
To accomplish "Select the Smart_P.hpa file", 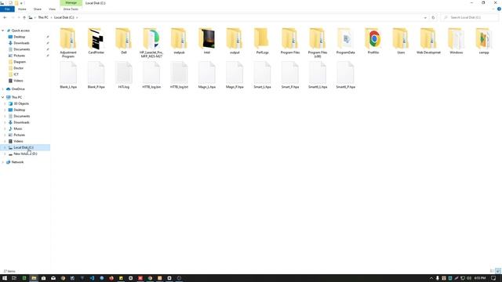I will coord(290,75).
